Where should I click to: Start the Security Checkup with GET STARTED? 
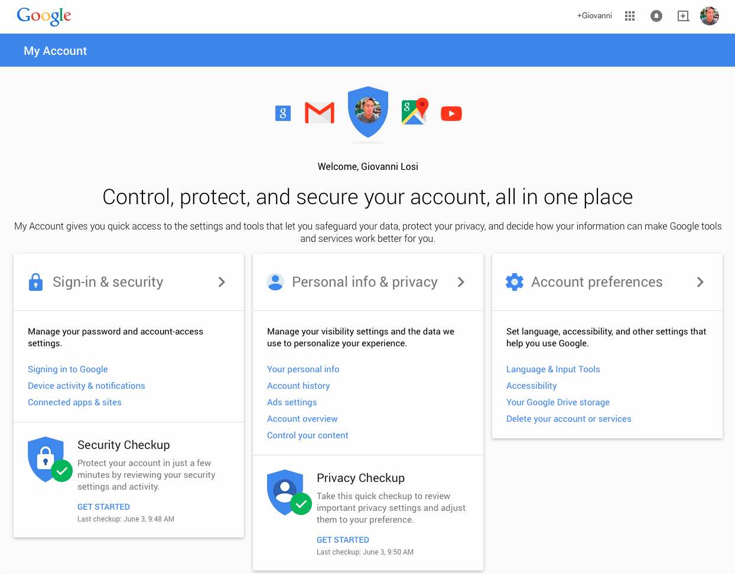[x=103, y=507]
